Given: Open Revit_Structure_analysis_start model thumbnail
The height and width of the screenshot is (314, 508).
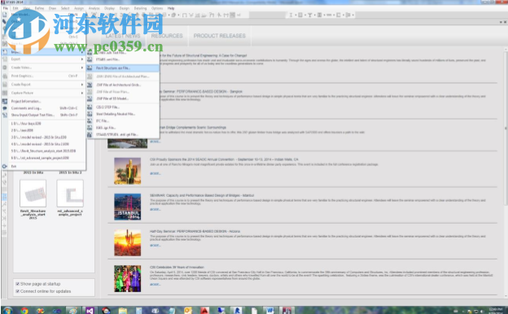Looking at the screenshot, I should pyautogui.click(x=33, y=194).
